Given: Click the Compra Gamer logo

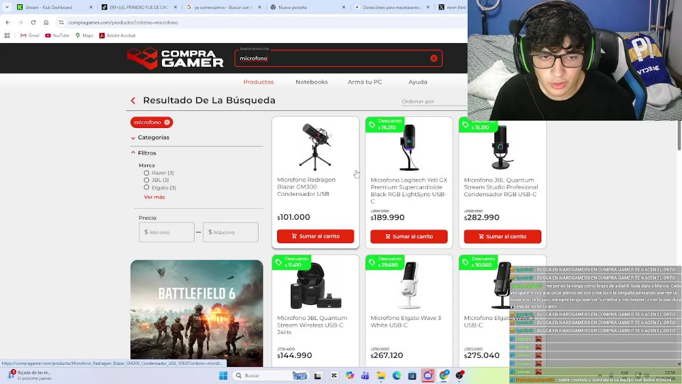Looking at the screenshot, I should click(175, 58).
